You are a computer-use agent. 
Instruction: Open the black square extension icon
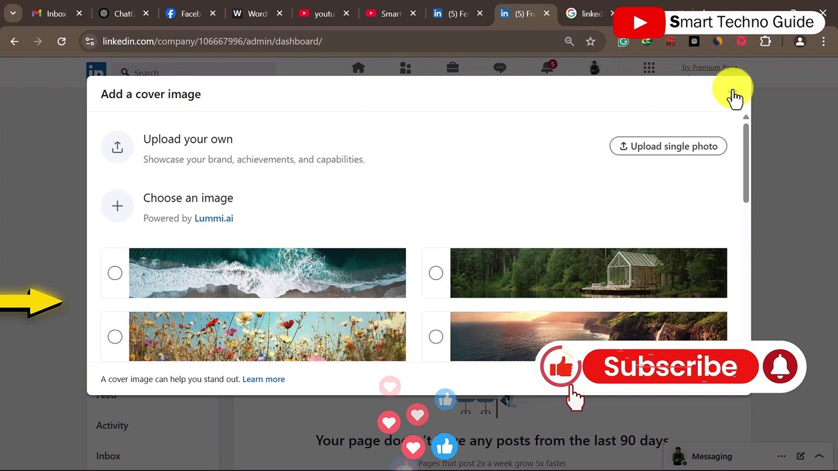point(694,41)
